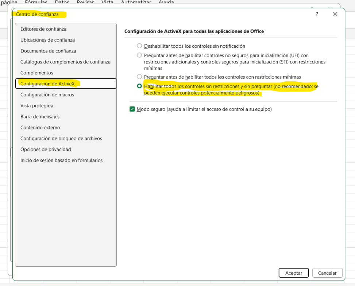Open the Ayuda ribbon tab in Excel
Screen dimensions: 355x286
[x=166, y=2]
